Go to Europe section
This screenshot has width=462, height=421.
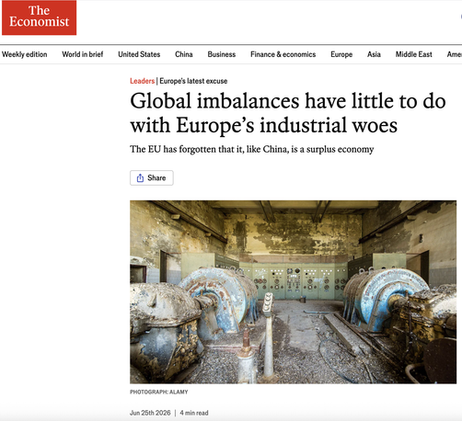[x=341, y=54]
